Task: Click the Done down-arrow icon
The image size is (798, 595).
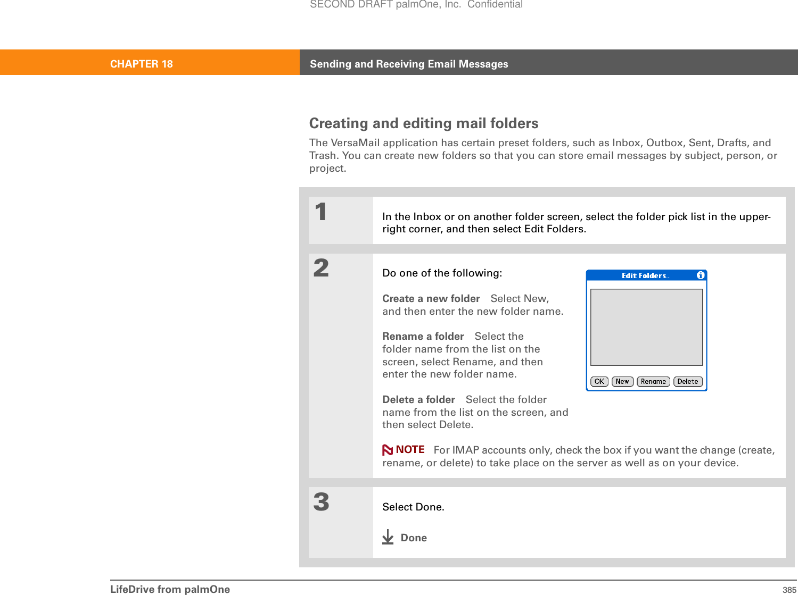Action: tap(388, 537)
